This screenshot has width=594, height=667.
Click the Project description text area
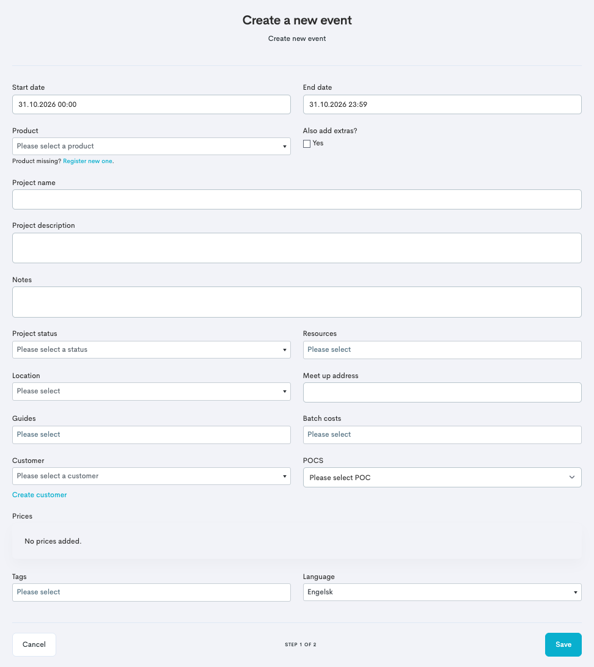pos(297,248)
